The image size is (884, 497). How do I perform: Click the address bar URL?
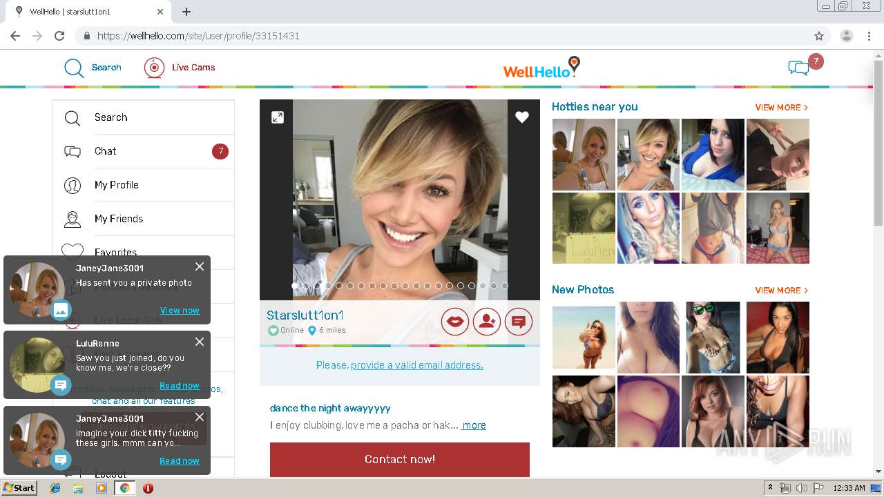click(x=198, y=36)
